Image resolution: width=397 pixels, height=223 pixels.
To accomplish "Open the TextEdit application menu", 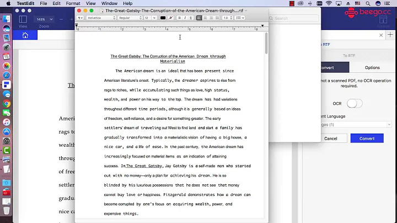I will point(25,3).
